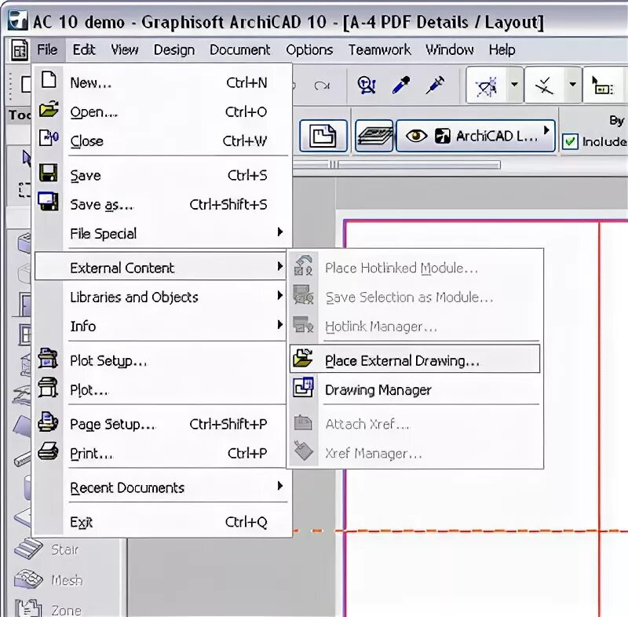The width and height of the screenshot is (628, 617).
Task: Click the Save as icon in File menu
Action: [x=49, y=202]
